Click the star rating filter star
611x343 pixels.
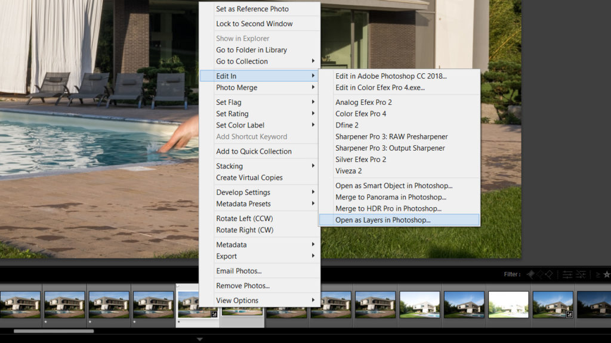pyautogui.click(x=607, y=275)
